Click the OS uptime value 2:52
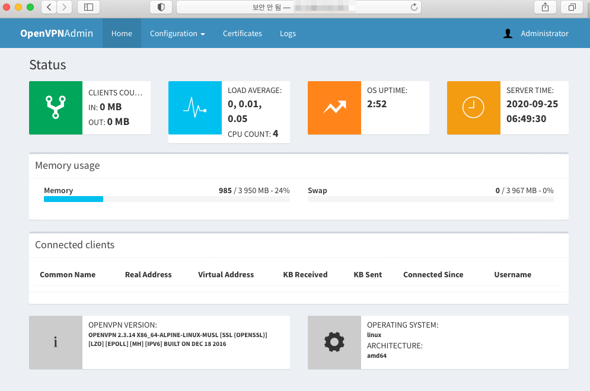The height and width of the screenshot is (391, 590). point(377,104)
